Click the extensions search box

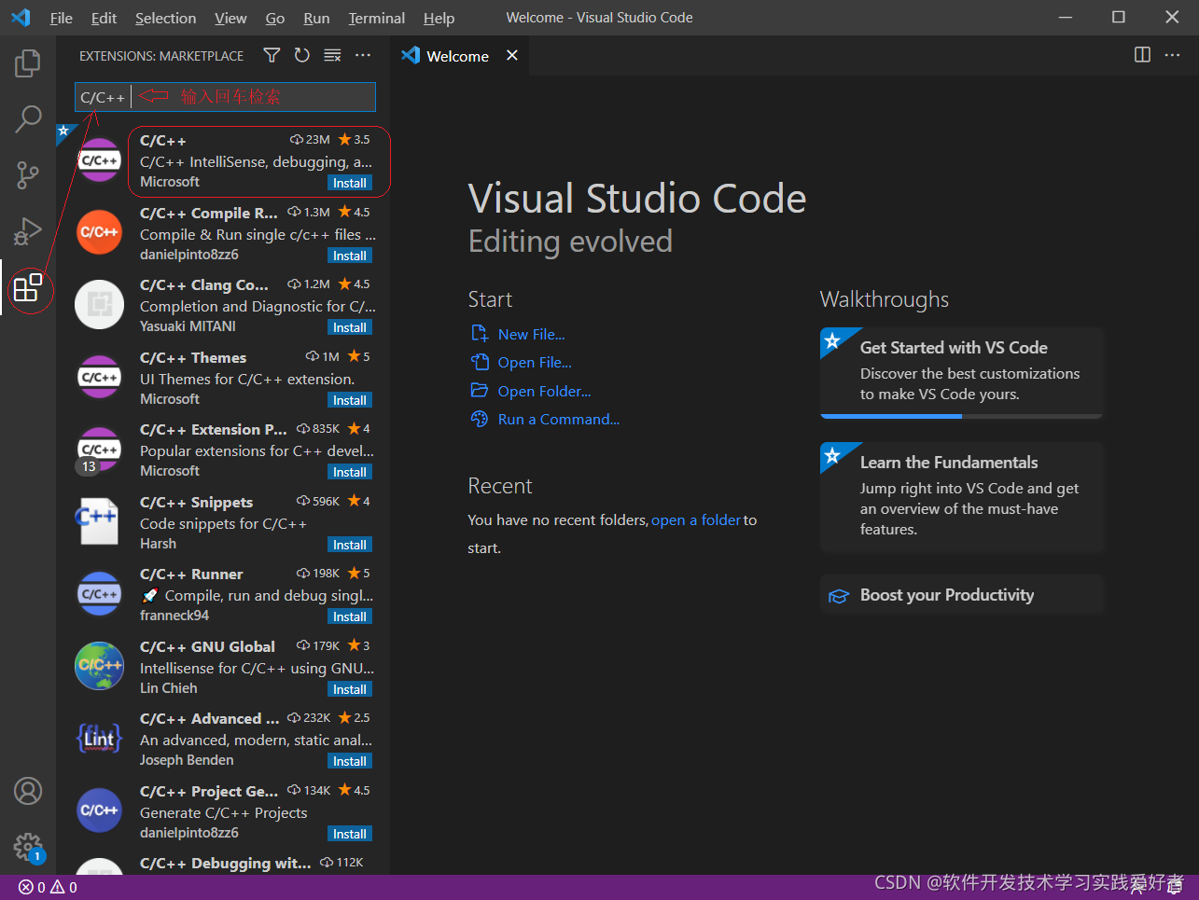[x=225, y=97]
